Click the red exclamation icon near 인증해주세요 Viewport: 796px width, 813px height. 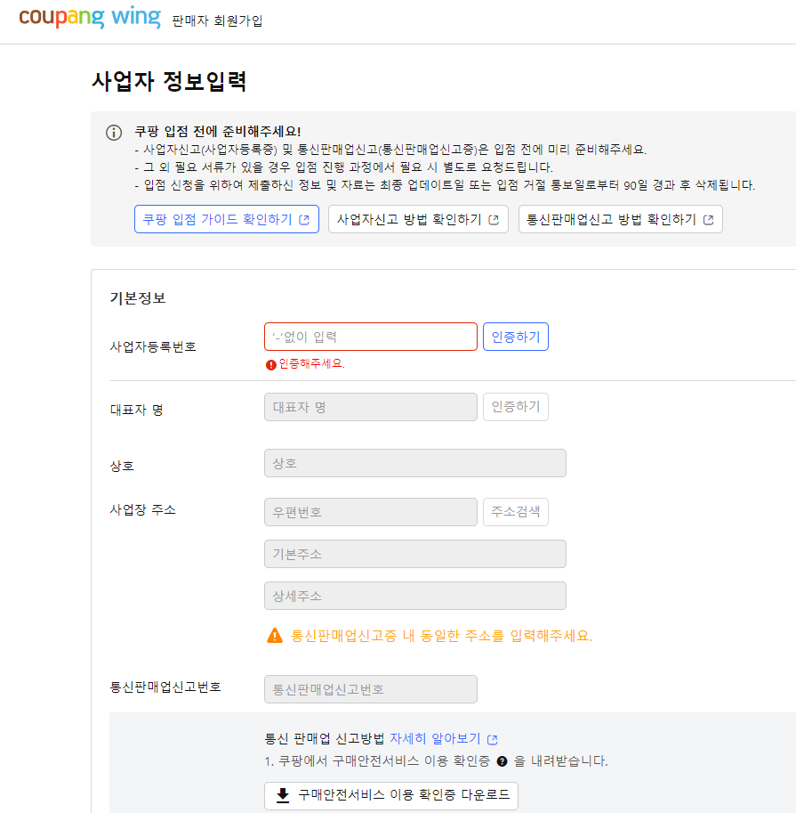point(269,363)
